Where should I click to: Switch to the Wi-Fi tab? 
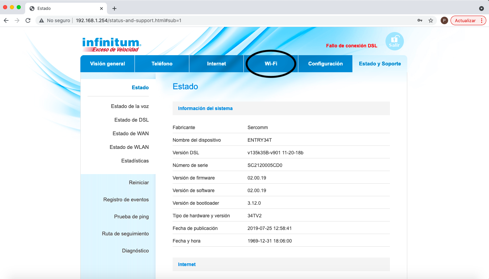point(271,64)
